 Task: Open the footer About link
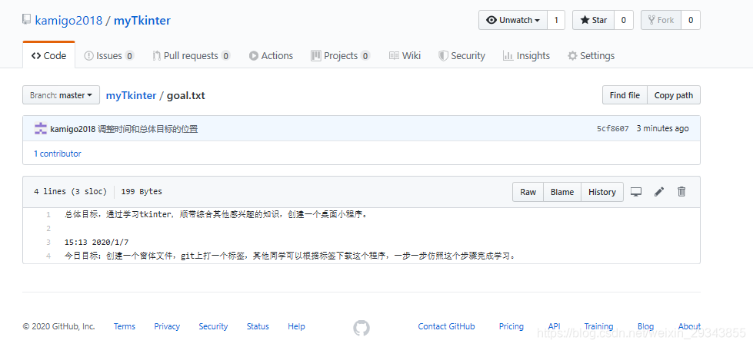point(689,326)
